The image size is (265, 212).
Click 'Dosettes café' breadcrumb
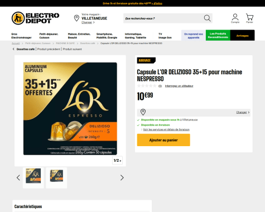(88, 44)
